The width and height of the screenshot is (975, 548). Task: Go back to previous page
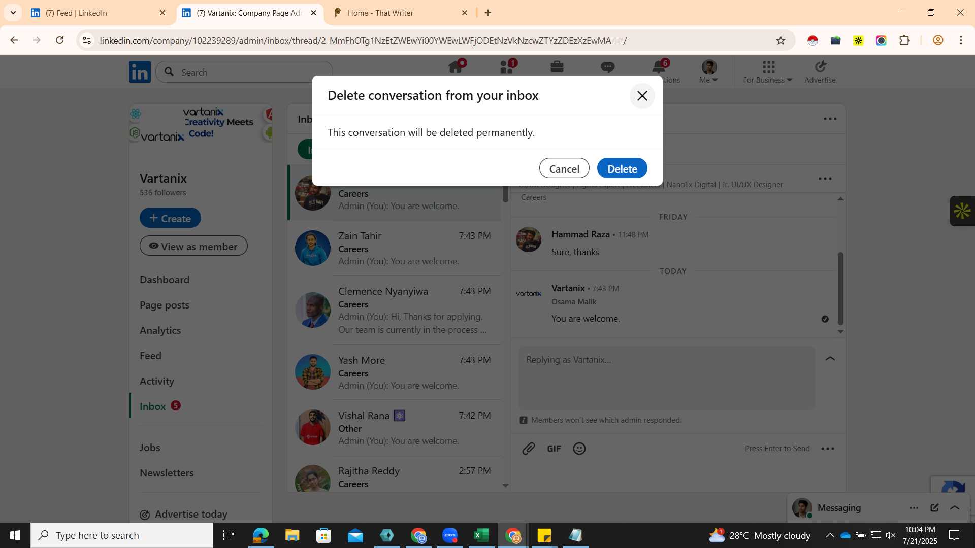tap(14, 40)
